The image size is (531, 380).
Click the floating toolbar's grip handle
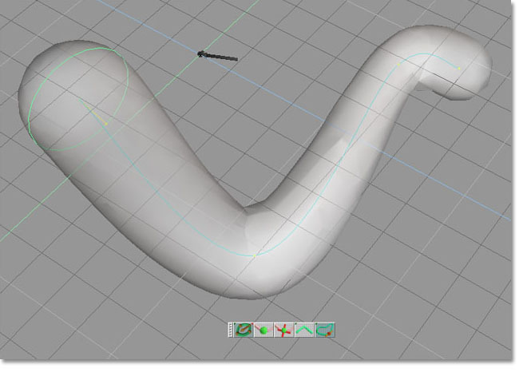point(231,329)
